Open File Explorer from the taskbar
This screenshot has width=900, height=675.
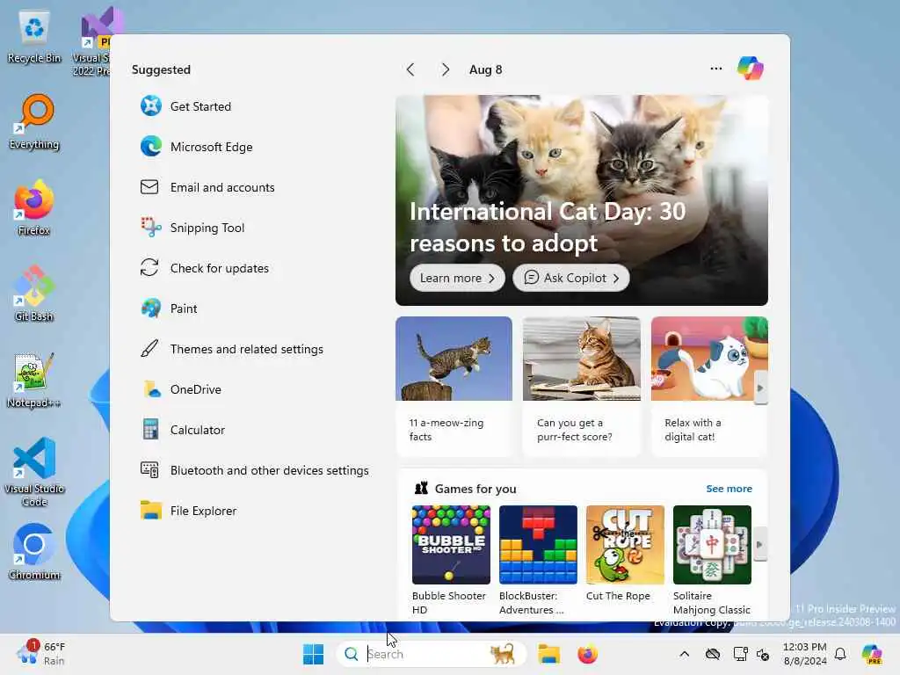tap(548, 654)
